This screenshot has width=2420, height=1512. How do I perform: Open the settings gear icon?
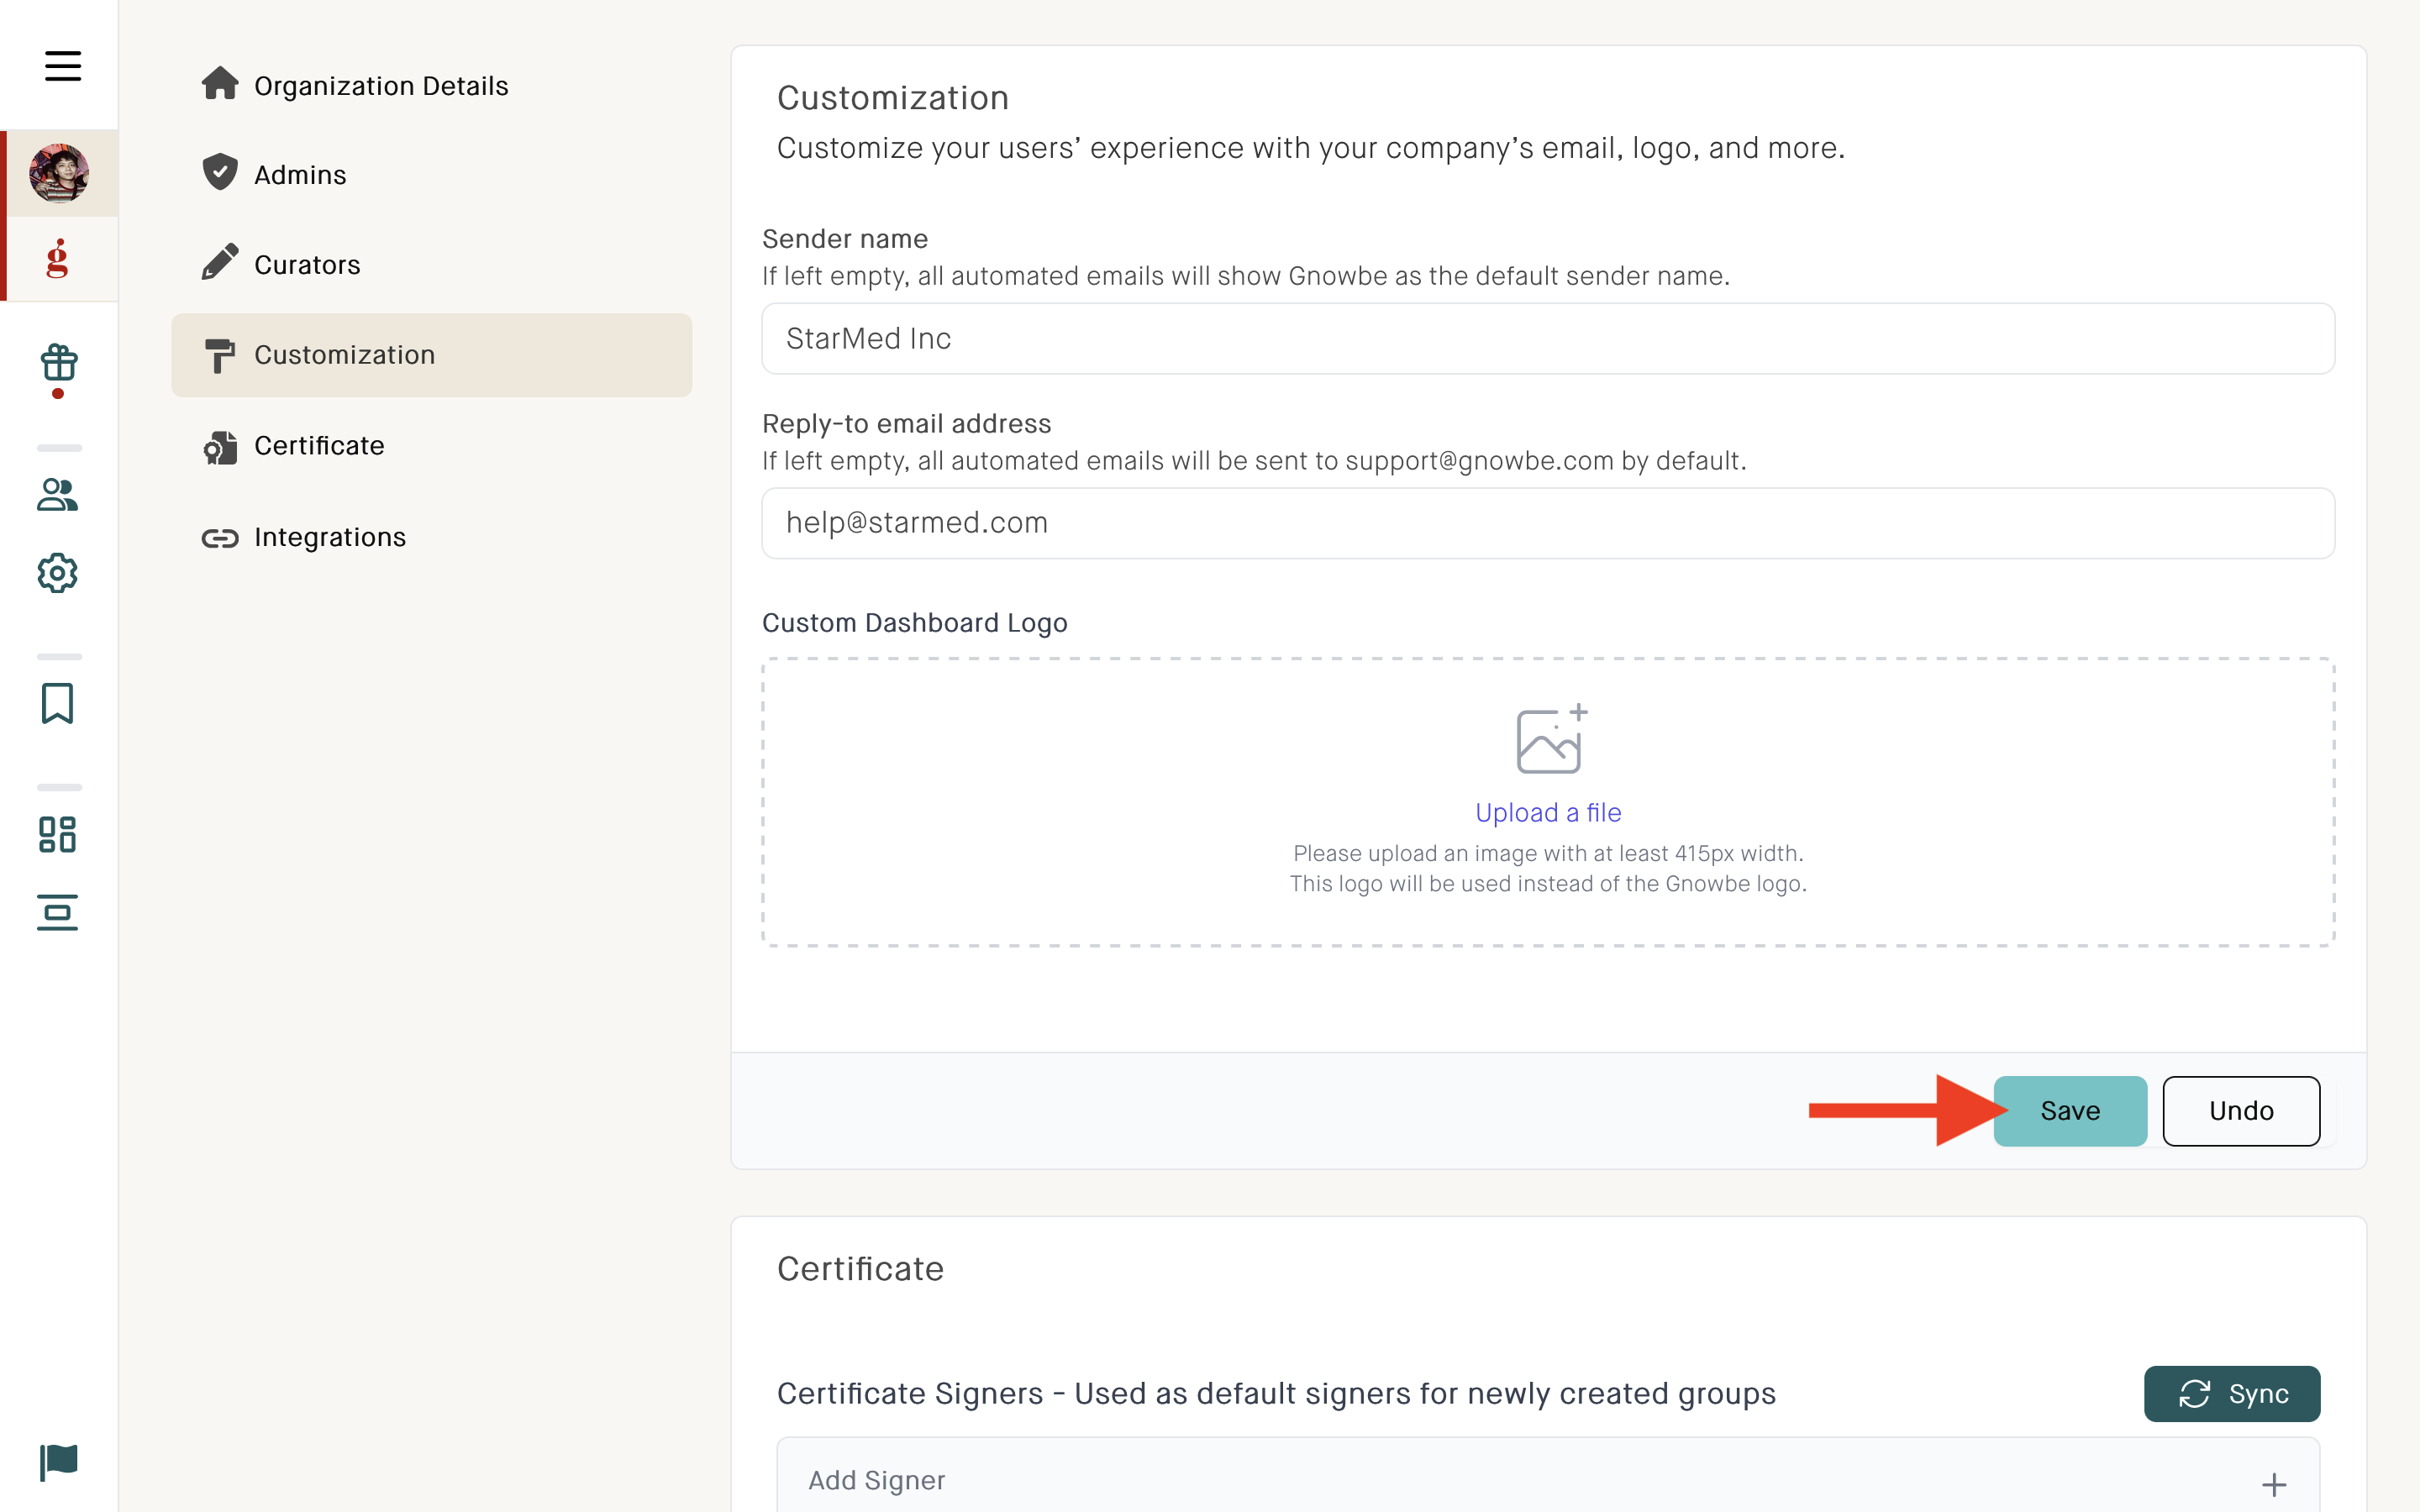click(x=58, y=573)
